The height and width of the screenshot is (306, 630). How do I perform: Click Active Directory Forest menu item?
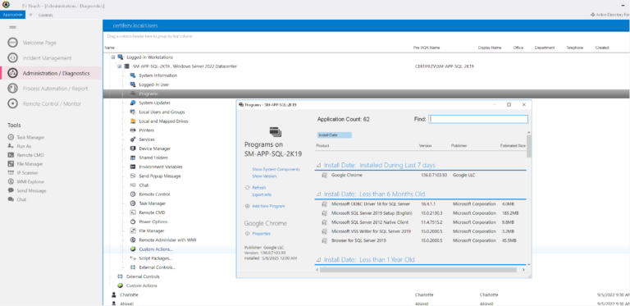(x=610, y=15)
